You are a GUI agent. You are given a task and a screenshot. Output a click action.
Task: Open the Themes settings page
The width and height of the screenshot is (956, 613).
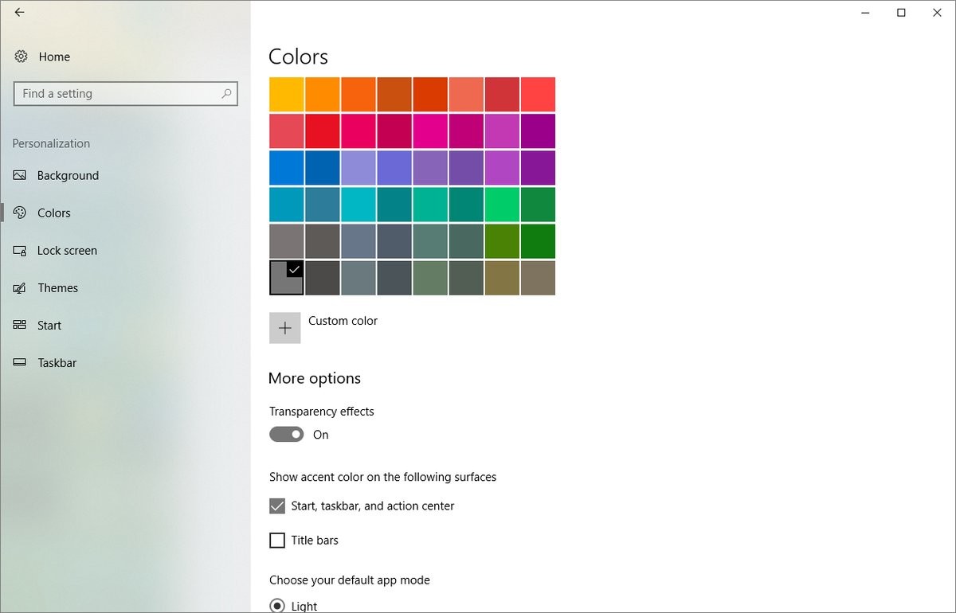click(57, 287)
